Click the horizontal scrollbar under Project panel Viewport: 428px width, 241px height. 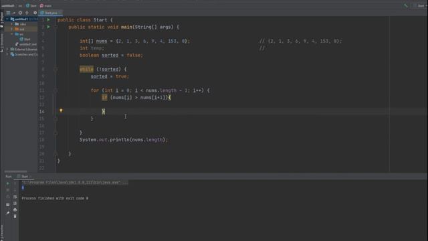[16, 171]
